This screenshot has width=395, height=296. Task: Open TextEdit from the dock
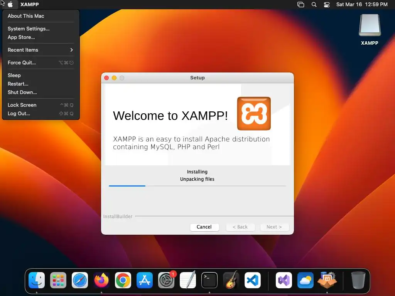(x=188, y=280)
